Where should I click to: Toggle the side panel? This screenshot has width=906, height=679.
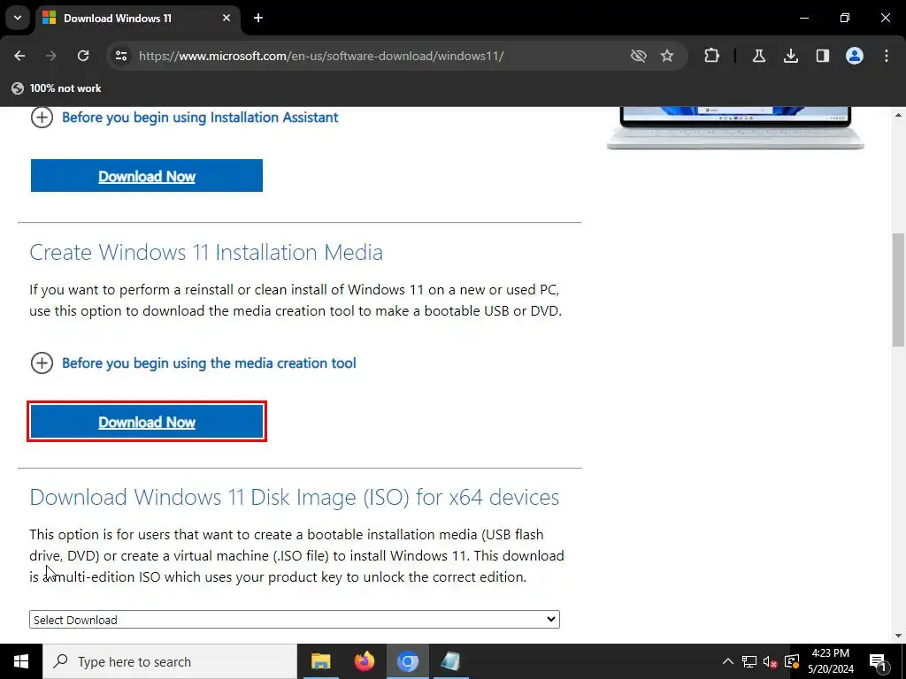click(x=822, y=56)
